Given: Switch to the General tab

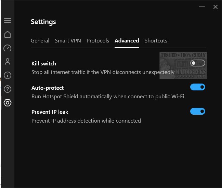Looking at the screenshot, I should coord(40,41).
